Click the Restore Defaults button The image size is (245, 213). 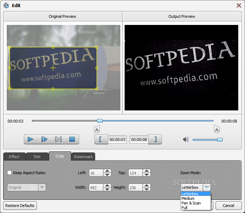click(x=20, y=206)
